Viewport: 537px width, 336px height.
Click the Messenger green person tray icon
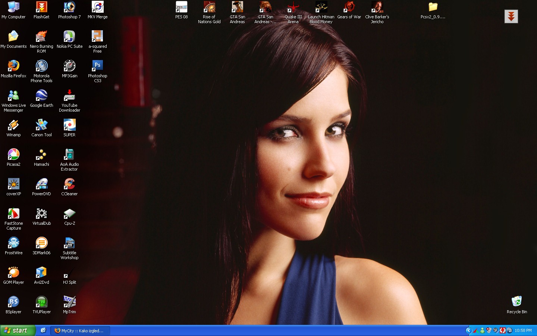click(482, 330)
